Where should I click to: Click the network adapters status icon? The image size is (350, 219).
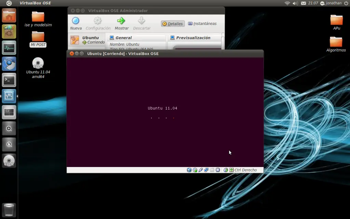pyautogui.click(x=206, y=170)
